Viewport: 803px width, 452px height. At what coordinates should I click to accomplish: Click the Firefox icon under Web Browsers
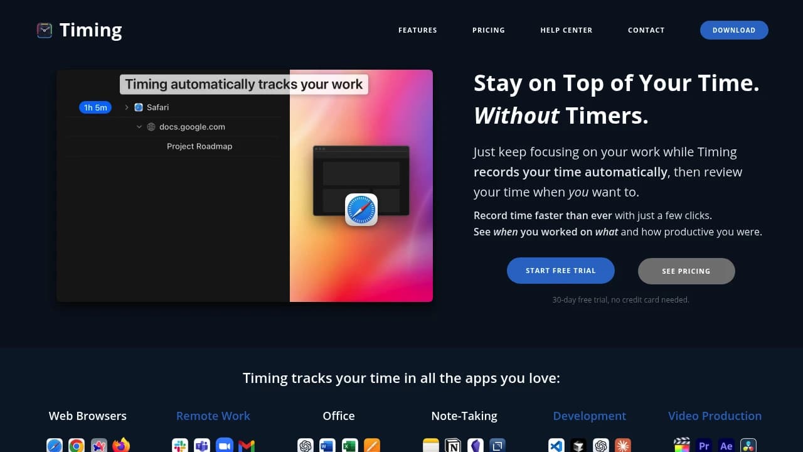[x=121, y=445]
